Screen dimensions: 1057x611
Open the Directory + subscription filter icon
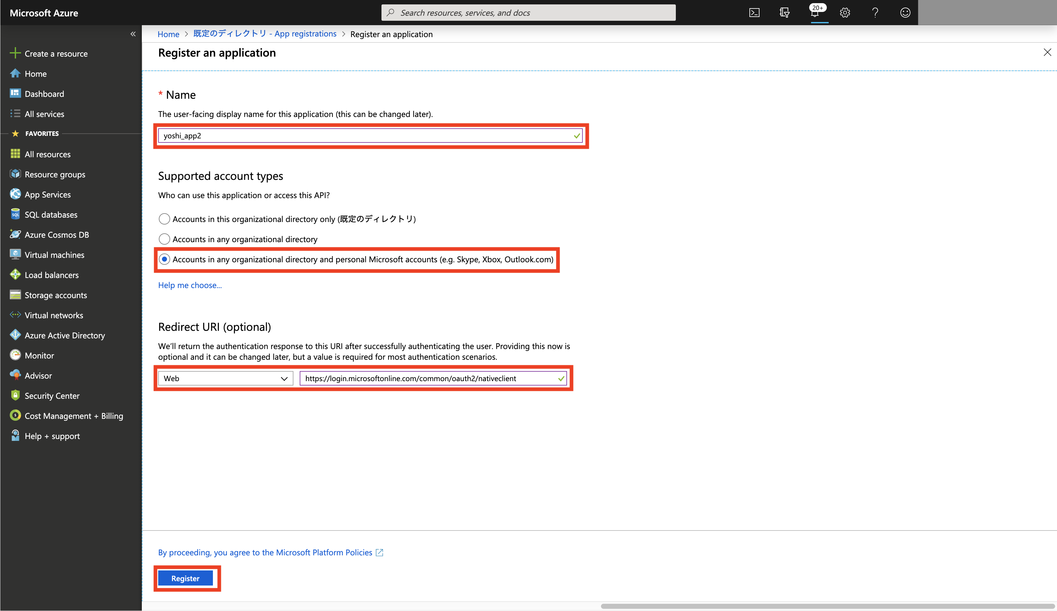[784, 13]
